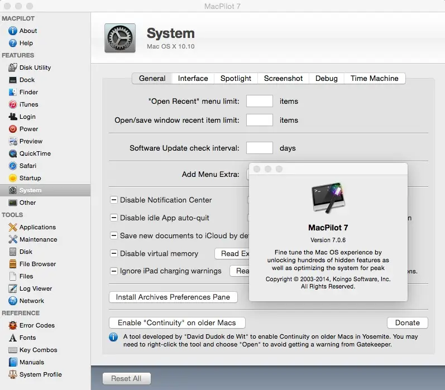Click the blue info icon near Continuity note
This screenshot has width=445, height=390.
tap(113, 337)
